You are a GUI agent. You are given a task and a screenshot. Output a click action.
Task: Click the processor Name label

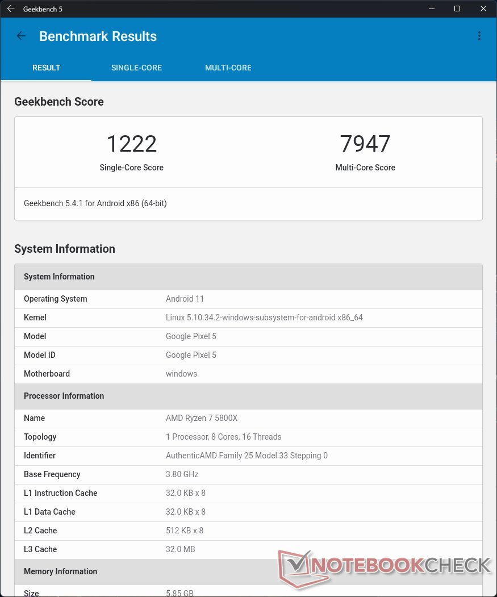[x=34, y=418]
